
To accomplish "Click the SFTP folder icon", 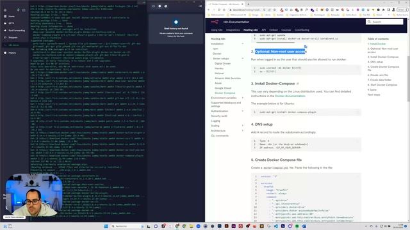I will click(x=5, y=24).
